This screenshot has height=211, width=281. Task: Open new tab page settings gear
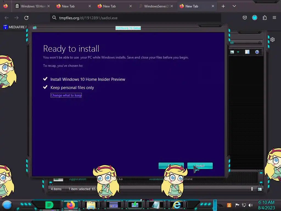(272, 40)
